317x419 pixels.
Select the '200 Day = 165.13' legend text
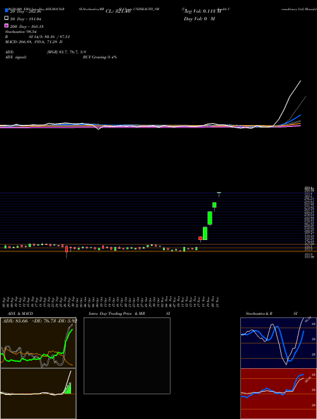27,27
